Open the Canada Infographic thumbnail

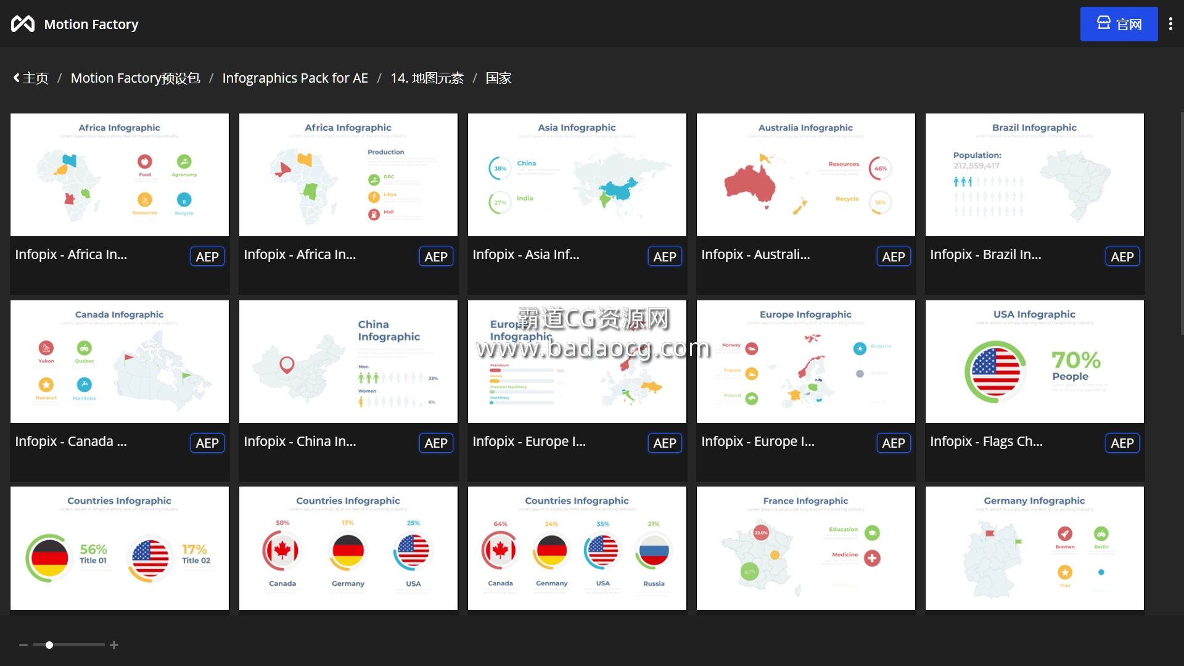(x=120, y=361)
